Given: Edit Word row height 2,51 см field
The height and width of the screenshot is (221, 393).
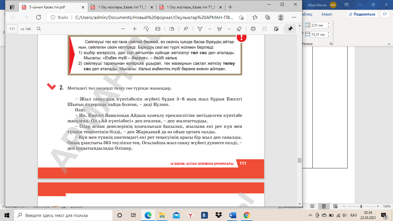Looking at the screenshot, I should (x=320, y=25).
